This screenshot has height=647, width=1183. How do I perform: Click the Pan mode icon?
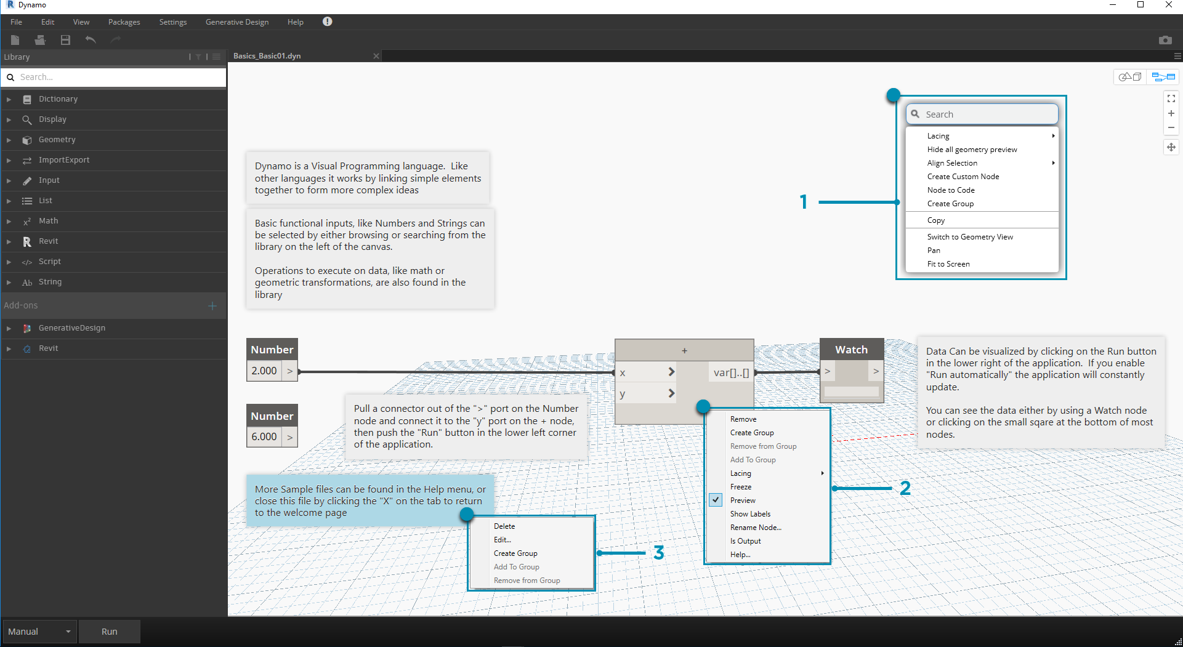point(1171,147)
